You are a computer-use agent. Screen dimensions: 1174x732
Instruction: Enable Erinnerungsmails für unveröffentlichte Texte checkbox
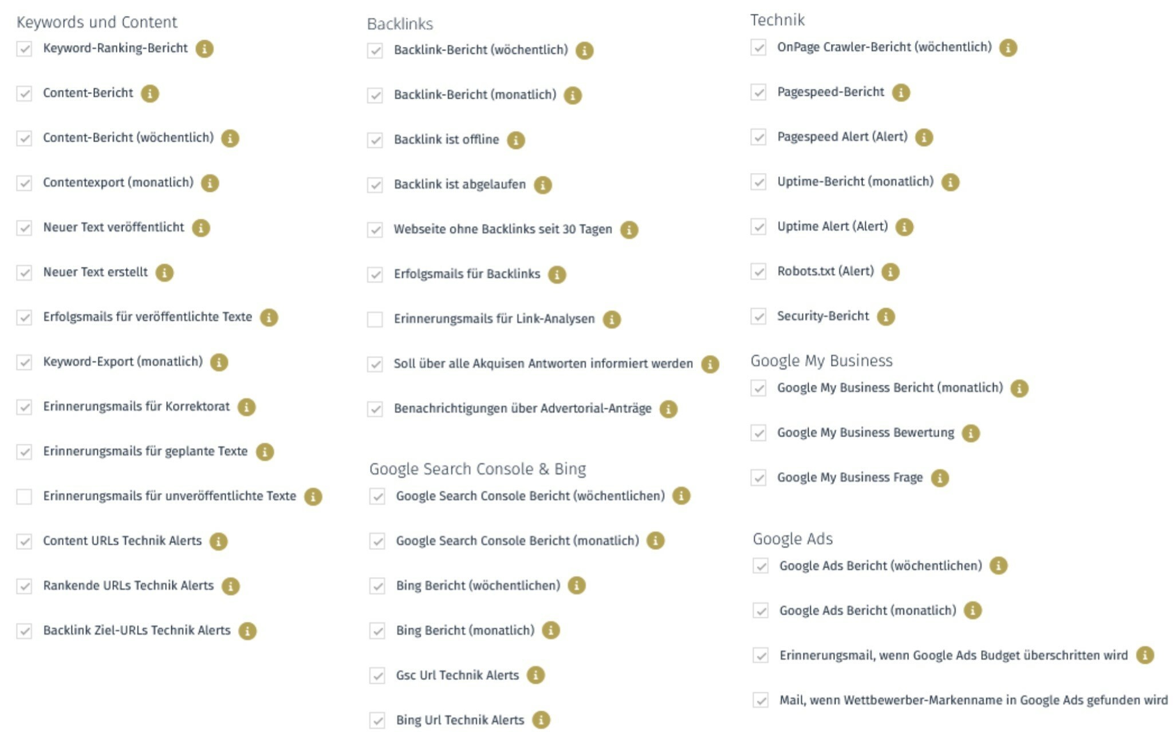[24, 496]
